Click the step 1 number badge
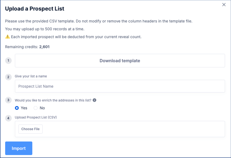The width and height of the screenshot is (231, 158). 9,61
